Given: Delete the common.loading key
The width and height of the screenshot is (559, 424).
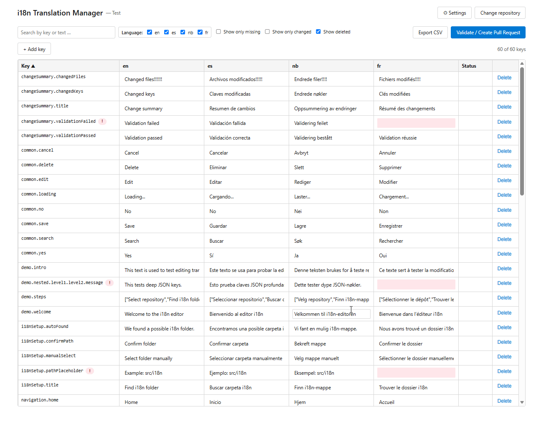Looking at the screenshot, I should point(504,195).
